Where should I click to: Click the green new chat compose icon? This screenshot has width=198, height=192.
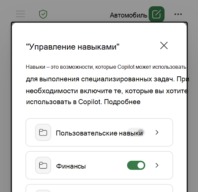[156, 14]
